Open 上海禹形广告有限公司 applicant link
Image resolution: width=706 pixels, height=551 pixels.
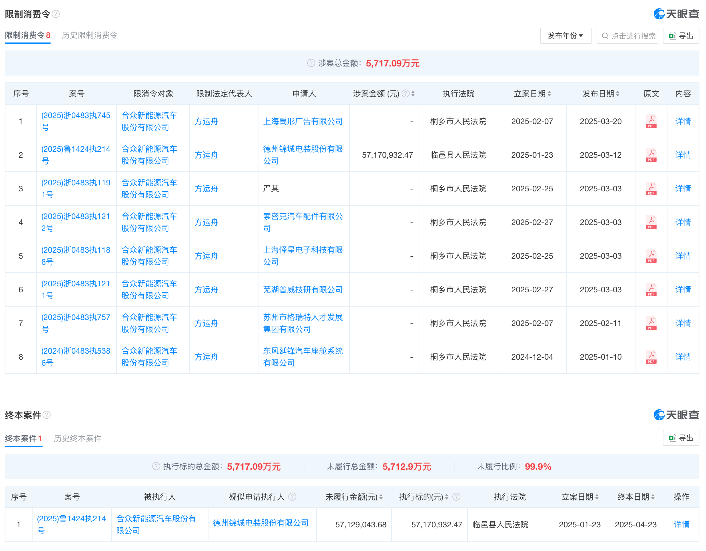[x=303, y=121]
